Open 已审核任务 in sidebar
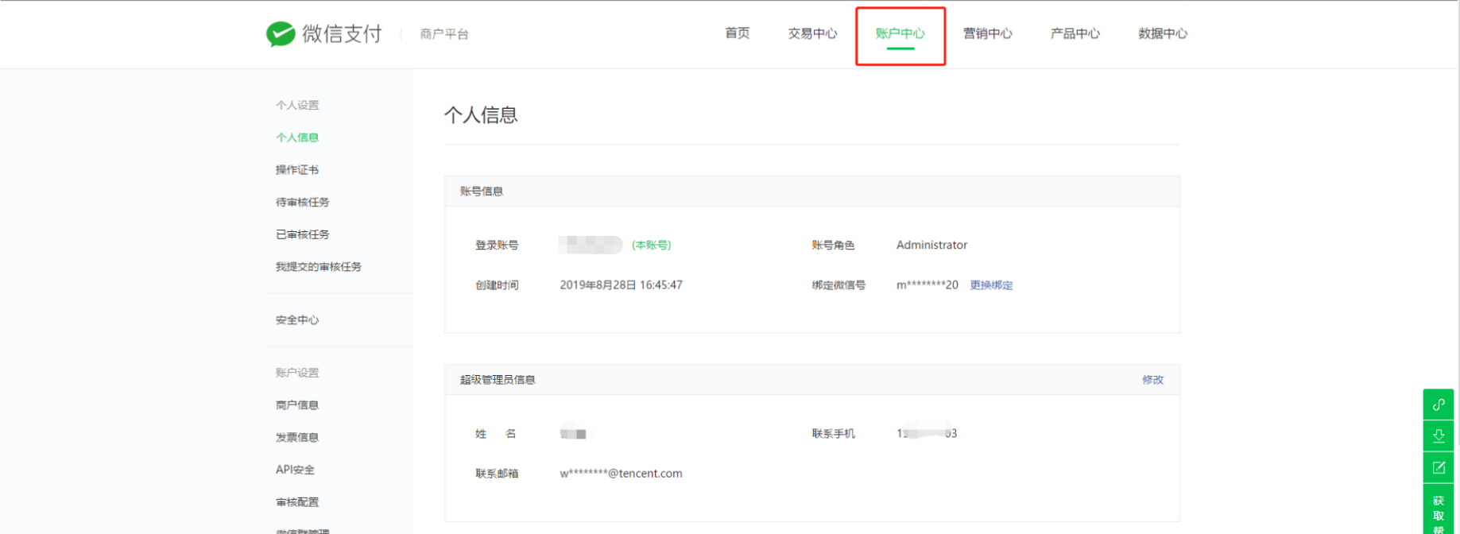1460x534 pixels. [303, 234]
